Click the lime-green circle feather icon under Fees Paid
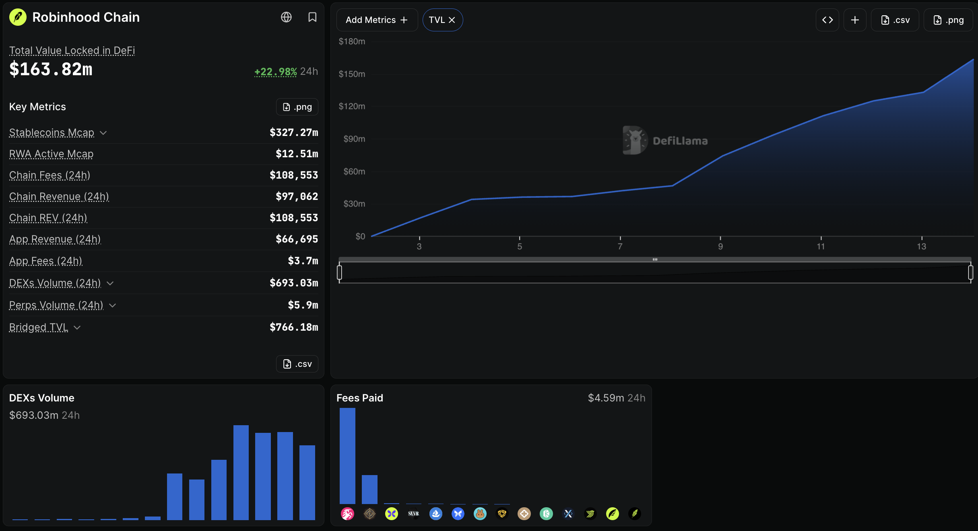 [613, 514]
